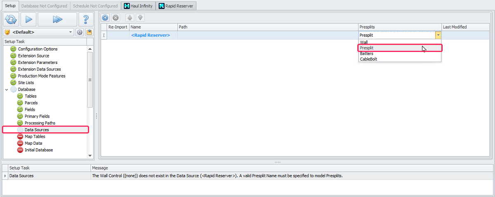Viewport: 495px width, 197px height.
Task: Click the save configuration icon beside gear
Action: click(x=89, y=32)
